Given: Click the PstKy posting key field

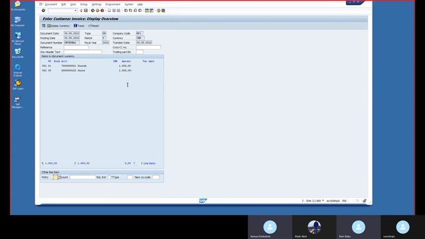Looking at the screenshot, I should (55, 177).
